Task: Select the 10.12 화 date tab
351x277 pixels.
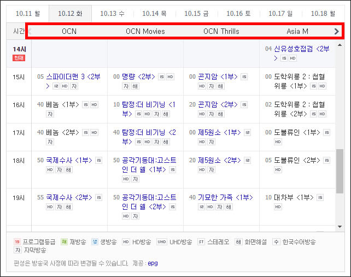Action: [70, 14]
